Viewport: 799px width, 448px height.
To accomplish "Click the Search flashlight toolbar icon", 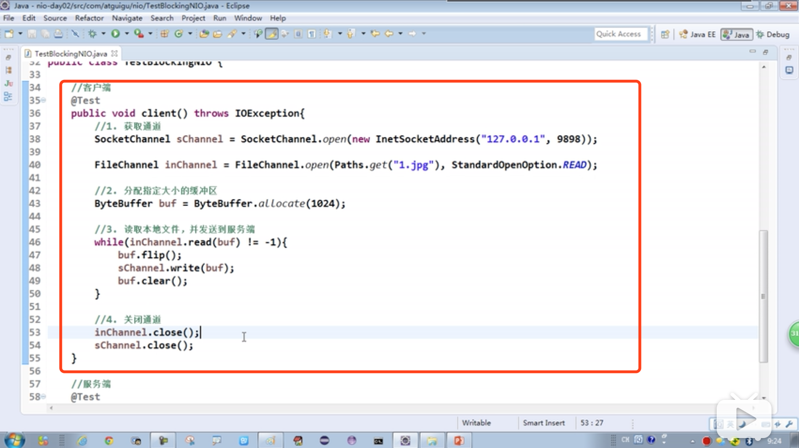I will (x=232, y=34).
